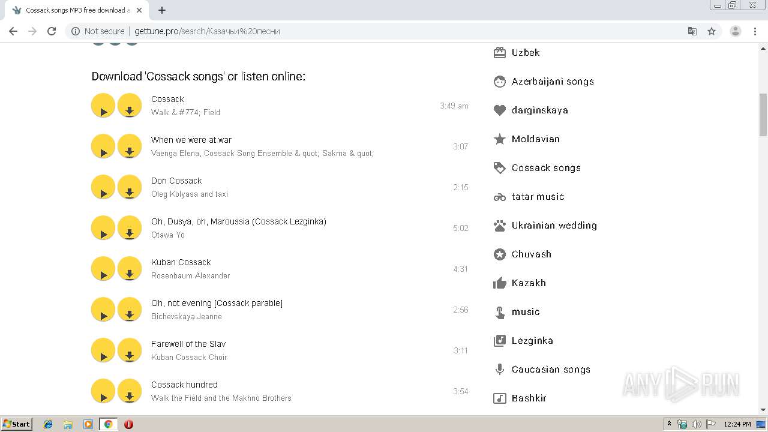Open Windows Media Player from taskbar
Screen dimensions: 768x432
pyautogui.click(x=88, y=424)
